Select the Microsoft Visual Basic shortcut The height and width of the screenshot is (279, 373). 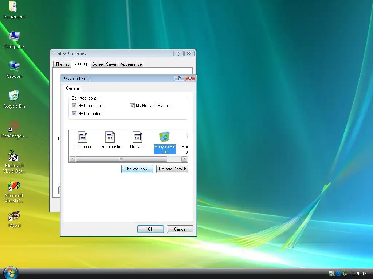click(14, 162)
